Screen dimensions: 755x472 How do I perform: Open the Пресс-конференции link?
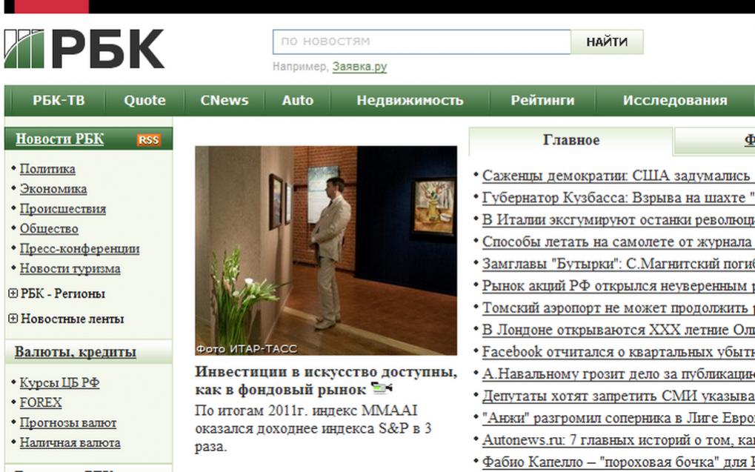pyautogui.click(x=79, y=249)
